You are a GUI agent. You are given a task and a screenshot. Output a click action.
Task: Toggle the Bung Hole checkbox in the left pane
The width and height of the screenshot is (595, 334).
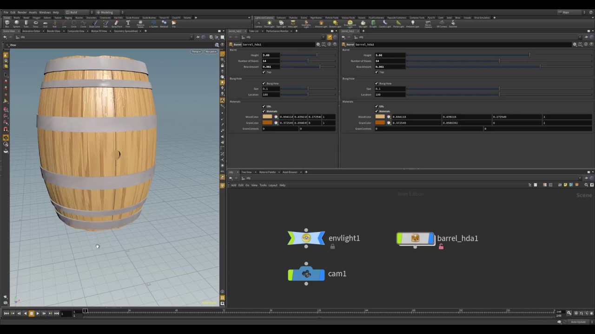(264, 83)
